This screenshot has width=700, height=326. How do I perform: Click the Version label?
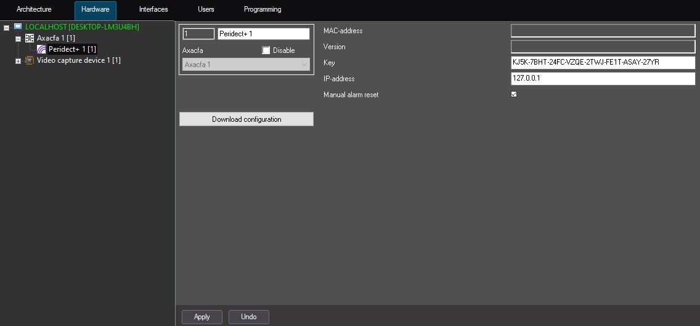pos(335,47)
